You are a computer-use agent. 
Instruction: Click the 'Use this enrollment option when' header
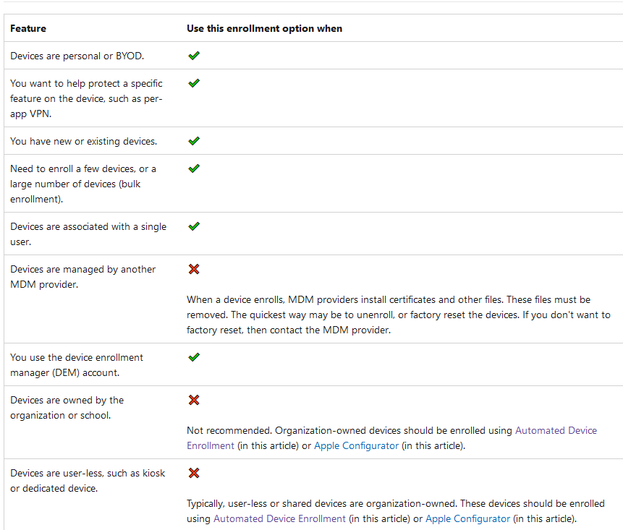(x=264, y=28)
